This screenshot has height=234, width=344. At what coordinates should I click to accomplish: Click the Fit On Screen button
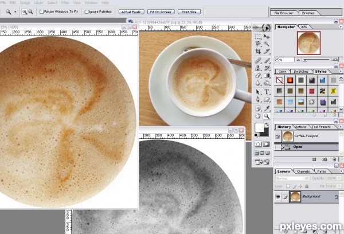pos(161,12)
